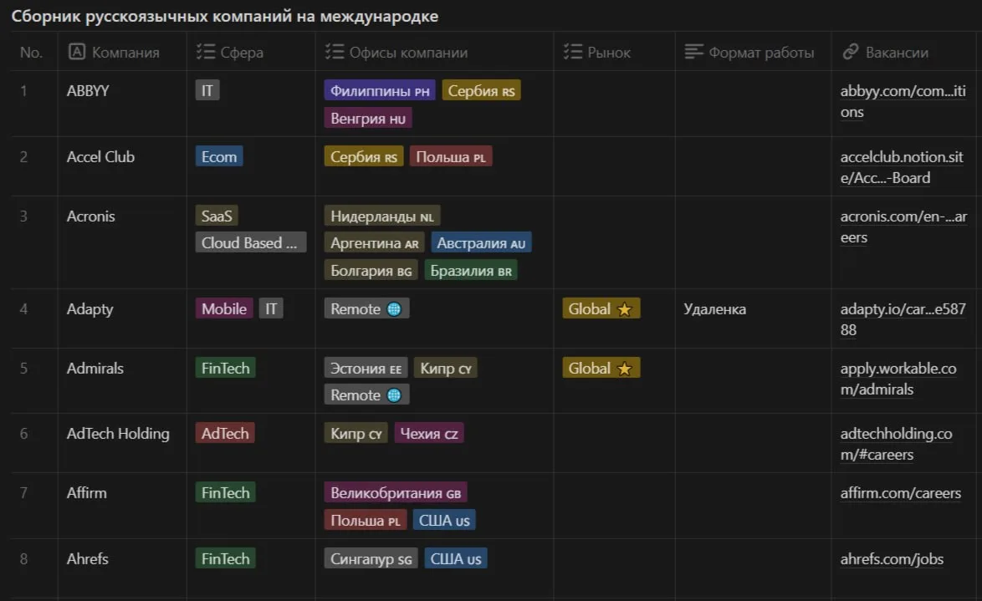Select the blue Ecom tag for Accel Club
The height and width of the screenshot is (601, 982).
[219, 157]
